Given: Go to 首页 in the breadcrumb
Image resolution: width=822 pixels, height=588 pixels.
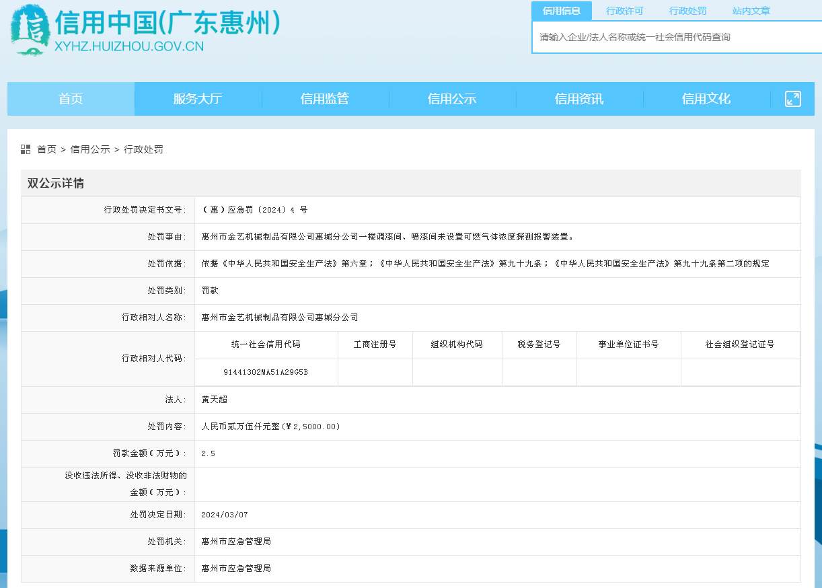Looking at the screenshot, I should click(x=47, y=149).
